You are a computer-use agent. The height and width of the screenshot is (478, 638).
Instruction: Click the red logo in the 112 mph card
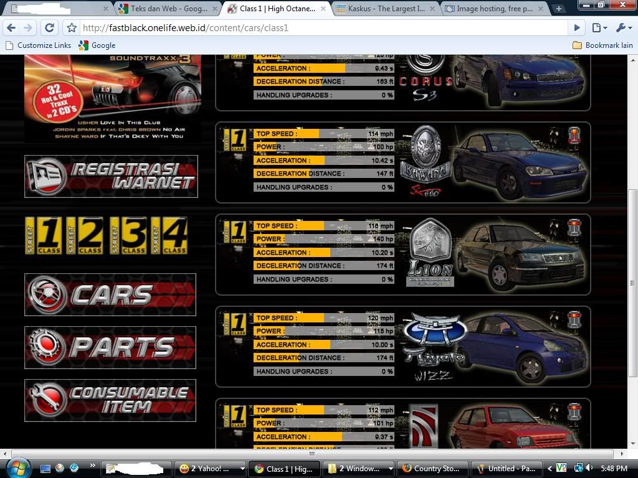424,426
